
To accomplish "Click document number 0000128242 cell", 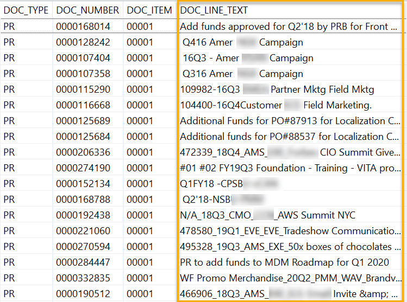I will coord(83,42).
